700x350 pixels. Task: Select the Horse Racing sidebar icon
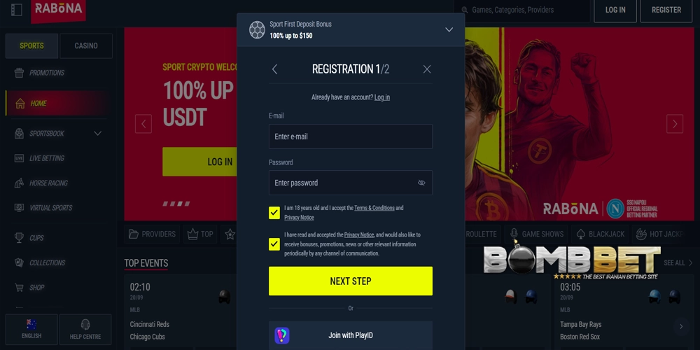(x=19, y=183)
